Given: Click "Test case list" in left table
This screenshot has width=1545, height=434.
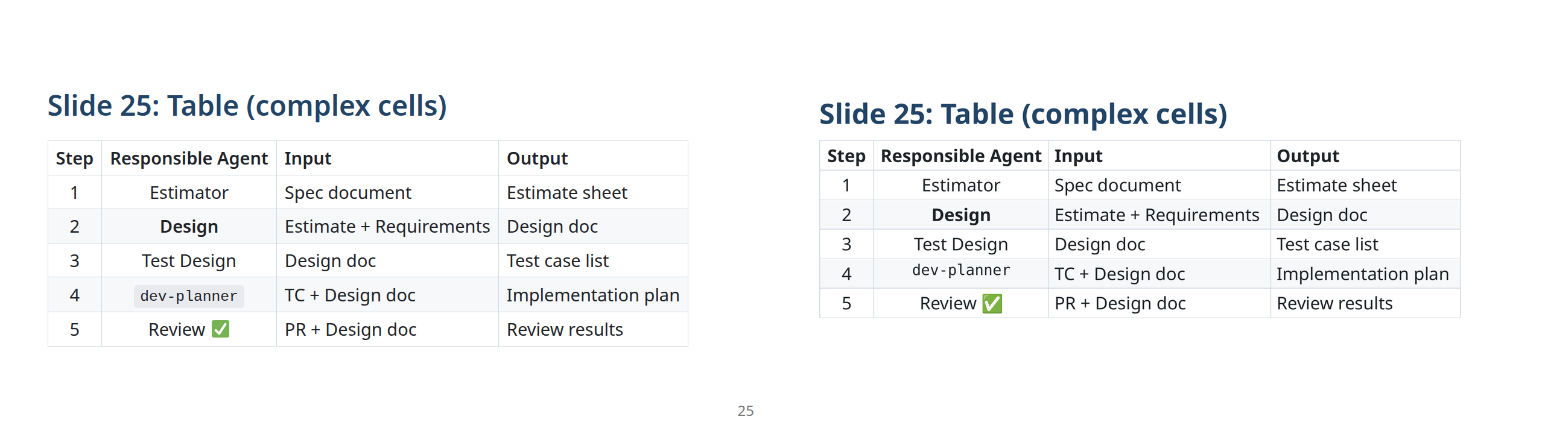Looking at the screenshot, I should 558,261.
